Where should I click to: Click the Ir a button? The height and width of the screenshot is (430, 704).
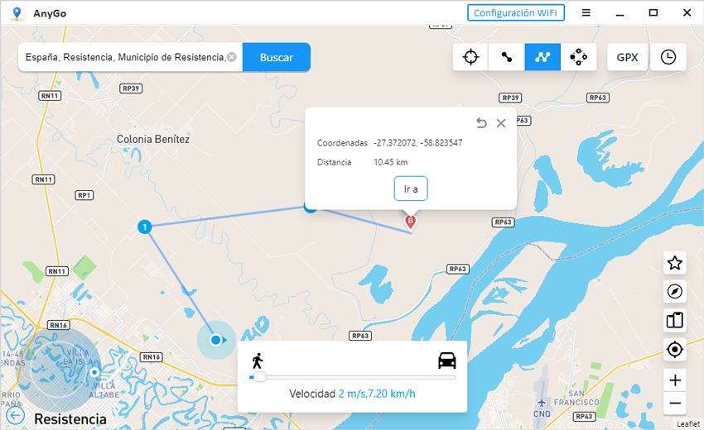(x=410, y=189)
